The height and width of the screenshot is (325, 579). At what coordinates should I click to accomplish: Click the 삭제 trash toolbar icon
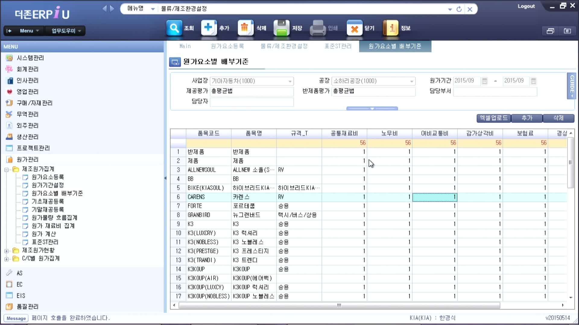click(245, 28)
